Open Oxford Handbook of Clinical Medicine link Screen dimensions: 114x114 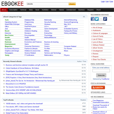pos(22,68)
